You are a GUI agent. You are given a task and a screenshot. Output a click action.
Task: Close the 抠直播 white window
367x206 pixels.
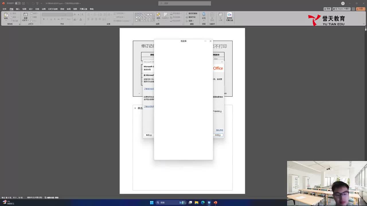coord(210,41)
